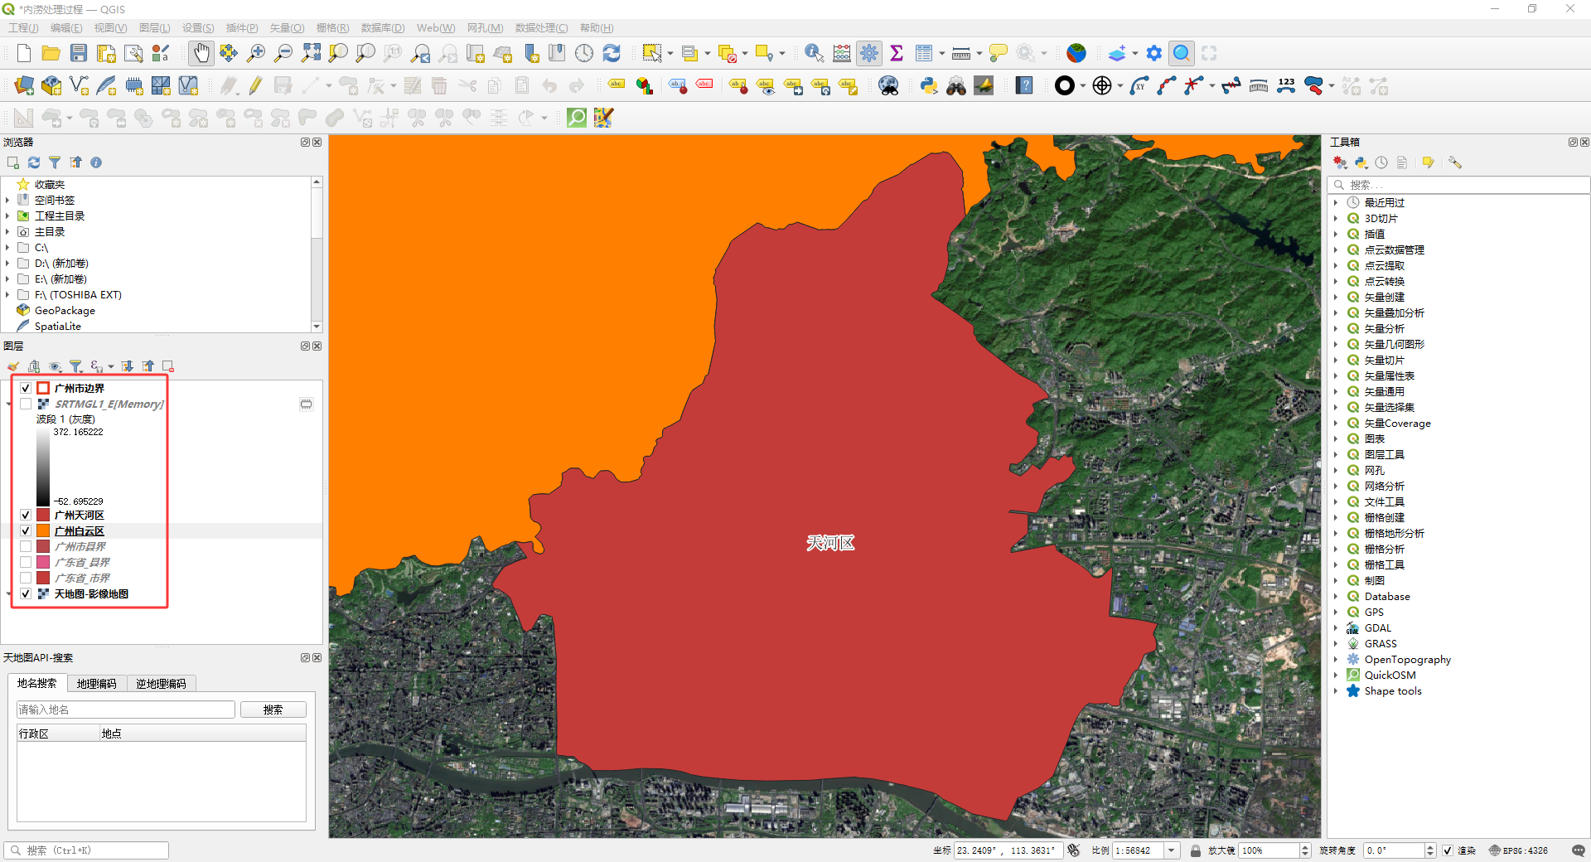This screenshot has height=862, width=1591.
Task: Choose the Zoom In magnifier tool
Action: [x=256, y=54]
